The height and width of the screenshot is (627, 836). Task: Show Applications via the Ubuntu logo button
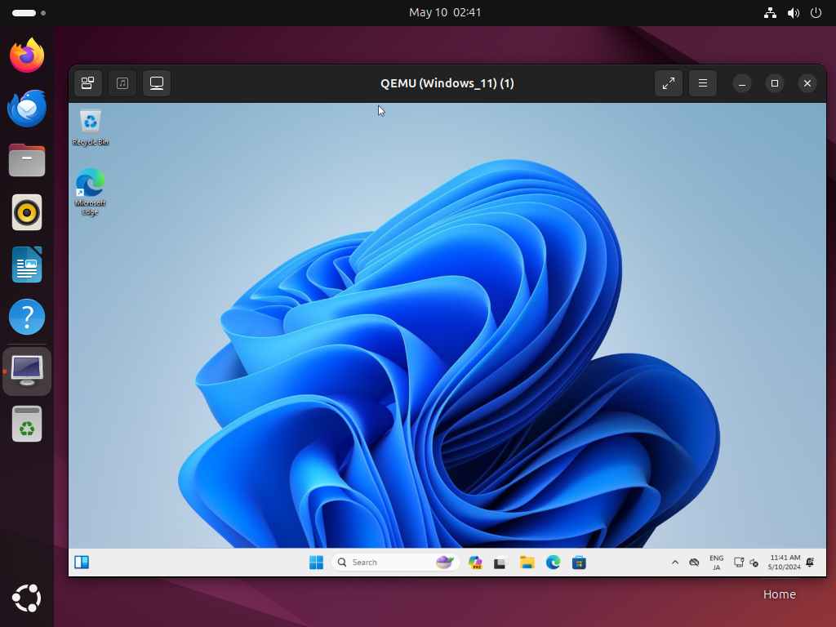click(x=27, y=598)
